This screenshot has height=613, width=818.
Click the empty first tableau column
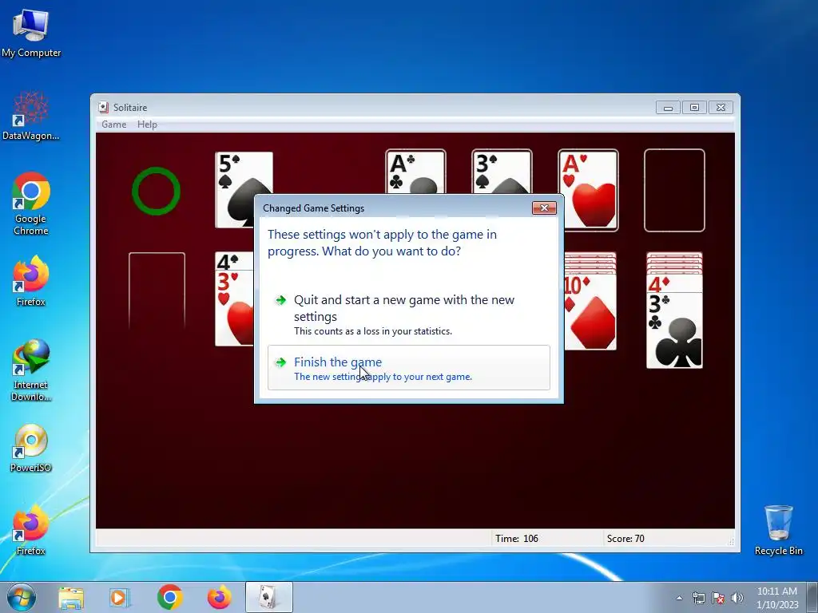(x=157, y=291)
